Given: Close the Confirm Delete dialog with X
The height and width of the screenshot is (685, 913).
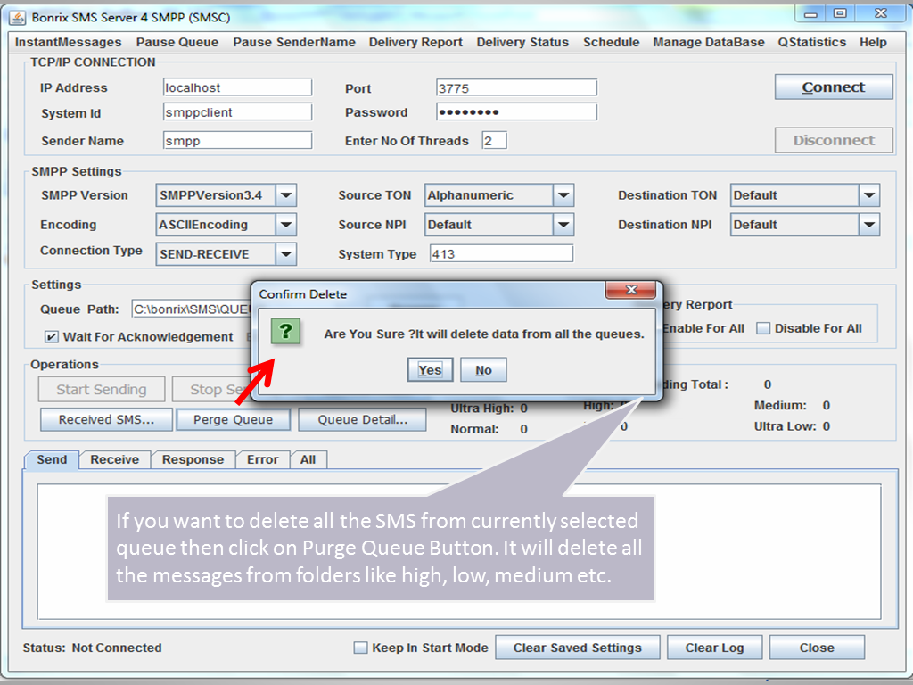Looking at the screenshot, I should (x=631, y=290).
